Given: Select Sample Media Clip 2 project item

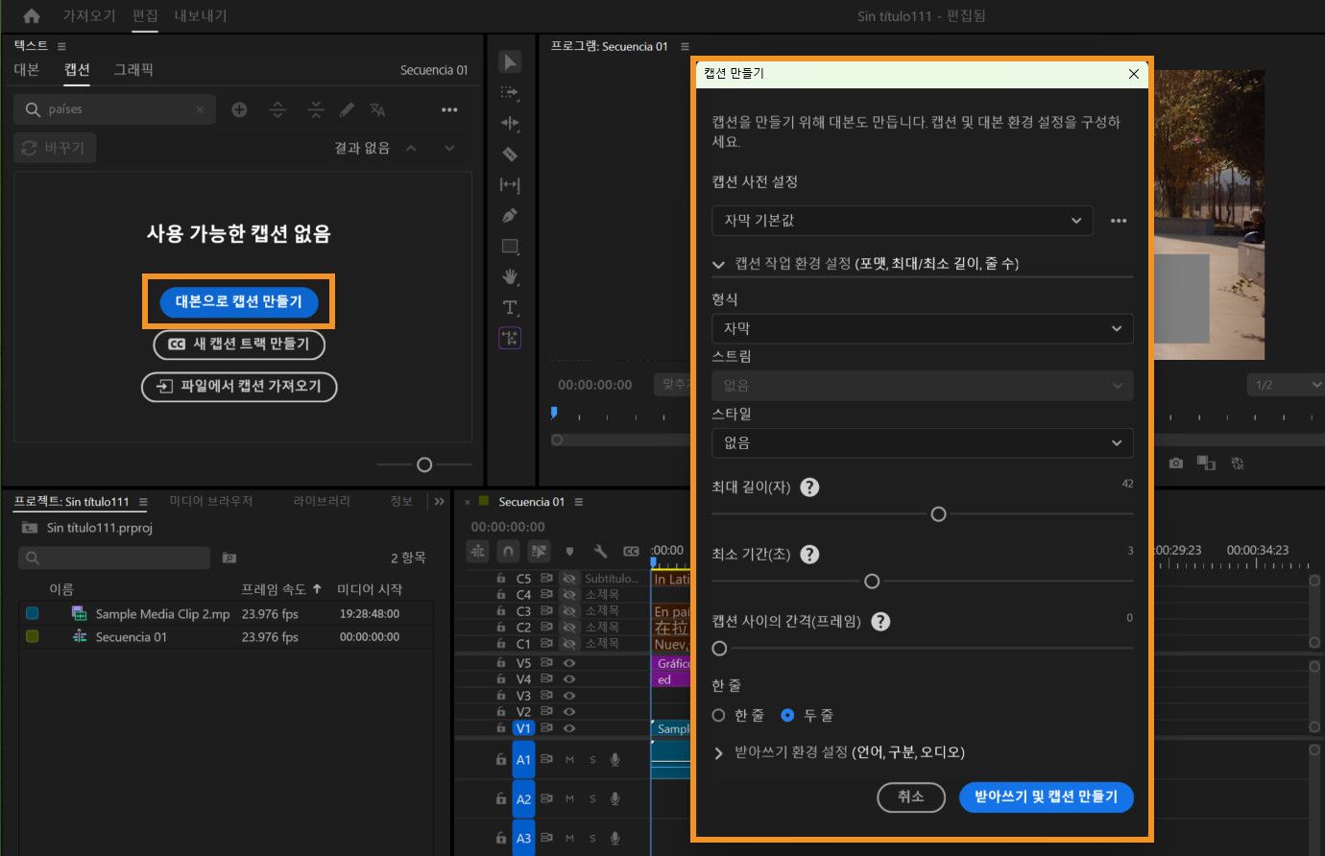Looking at the screenshot, I should click(162, 614).
